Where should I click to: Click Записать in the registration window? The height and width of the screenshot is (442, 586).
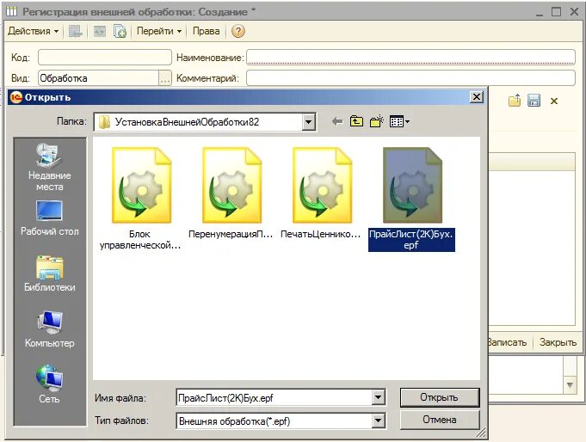point(508,342)
